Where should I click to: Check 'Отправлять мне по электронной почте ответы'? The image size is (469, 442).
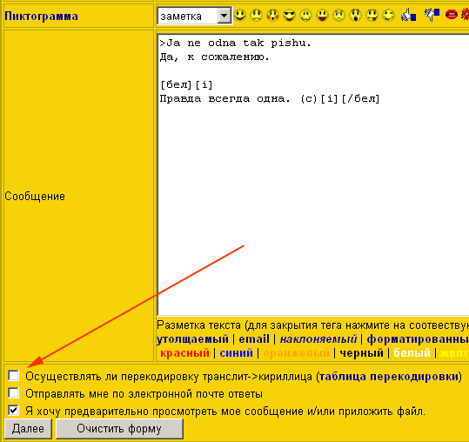click(13, 393)
